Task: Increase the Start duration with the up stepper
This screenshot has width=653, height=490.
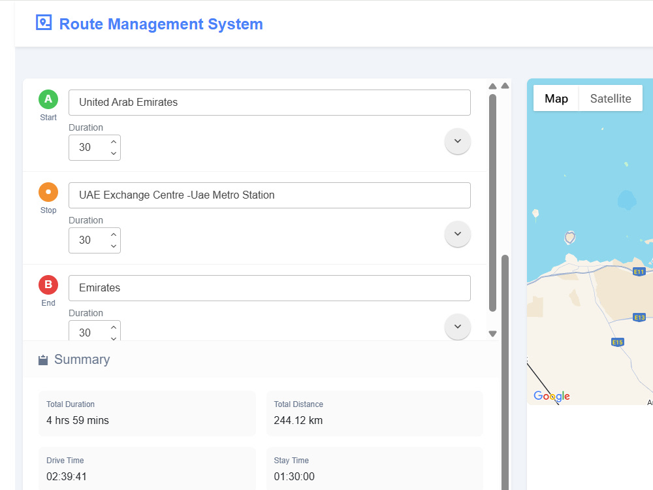Action: pos(113,141)
